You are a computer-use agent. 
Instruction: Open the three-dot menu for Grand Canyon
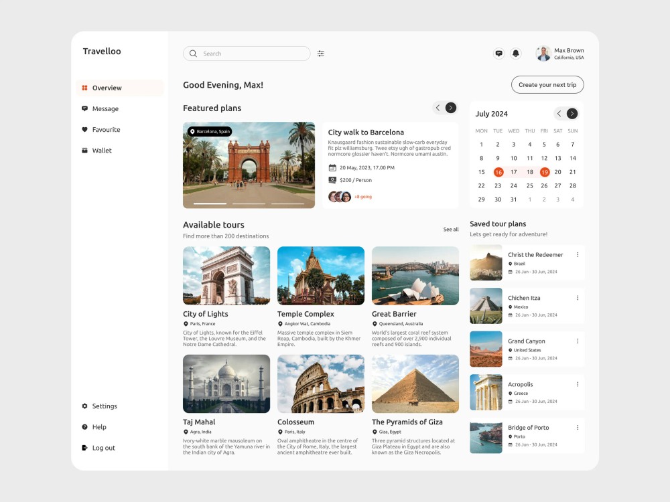(x=578, y=341)
